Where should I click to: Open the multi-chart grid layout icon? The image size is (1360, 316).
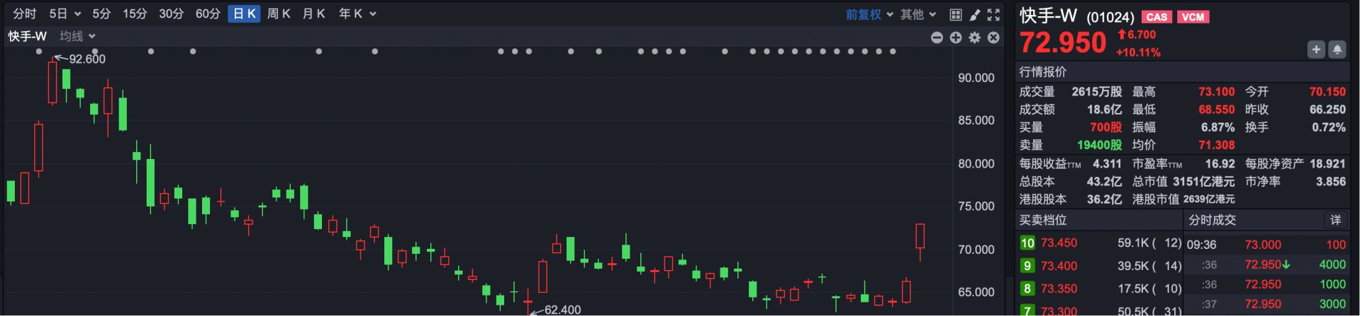click(956, 15)
